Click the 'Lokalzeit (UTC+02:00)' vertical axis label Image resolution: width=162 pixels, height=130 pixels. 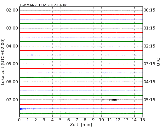click(x=3, y=62)
